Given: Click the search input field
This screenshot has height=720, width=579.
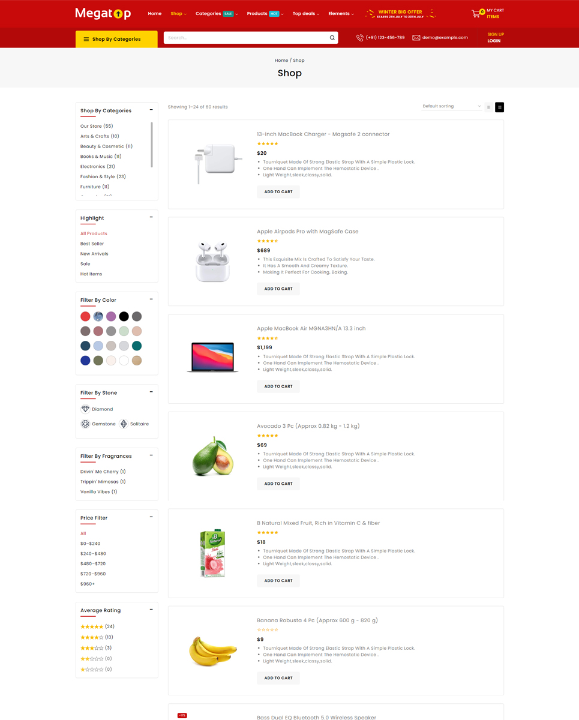Looking at the screenshot, I should 246,38.
